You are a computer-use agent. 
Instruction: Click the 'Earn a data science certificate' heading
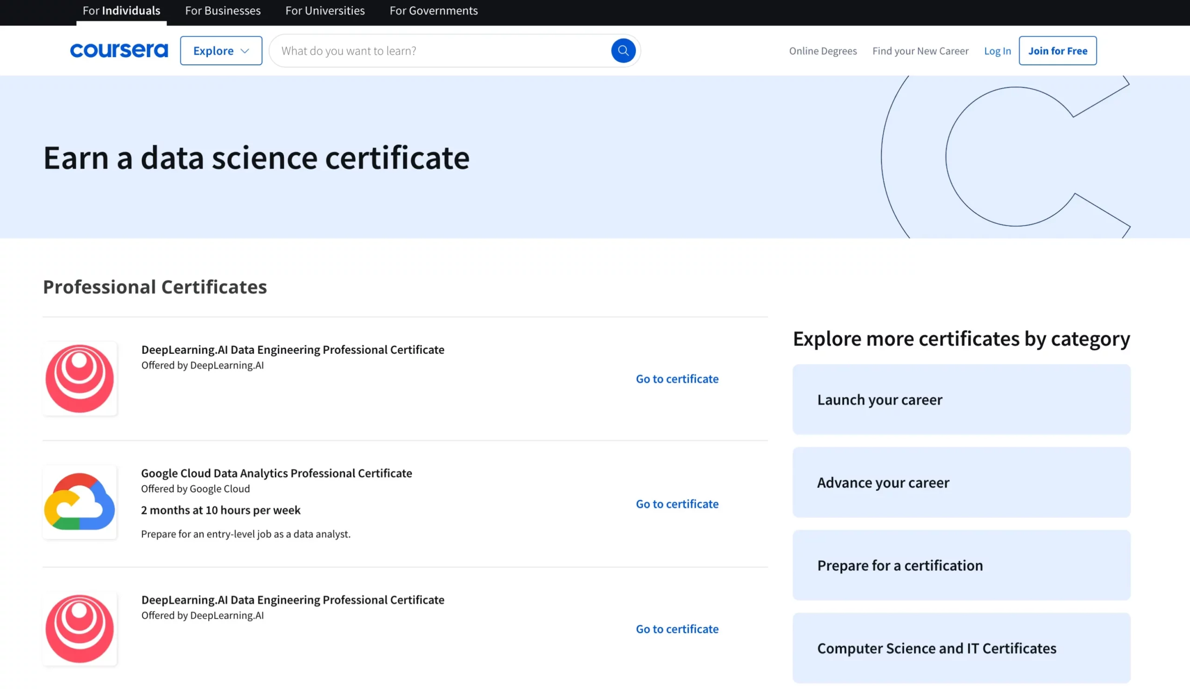point(257,157)
